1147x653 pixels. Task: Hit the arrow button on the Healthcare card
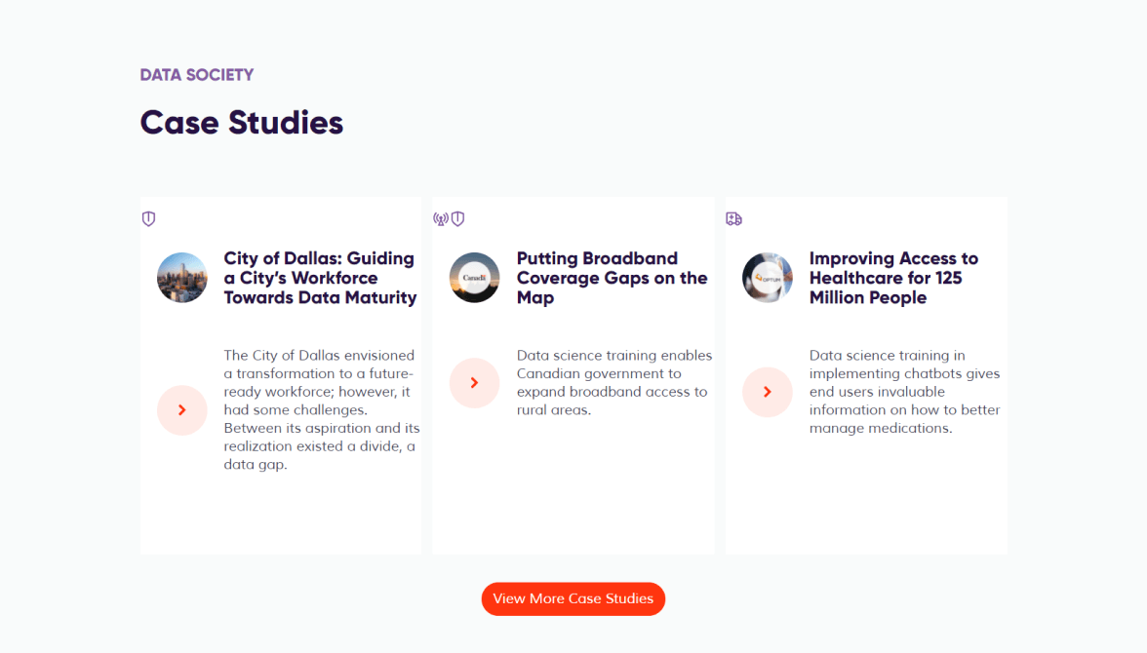pyautogui.click(x=768, y=392)
